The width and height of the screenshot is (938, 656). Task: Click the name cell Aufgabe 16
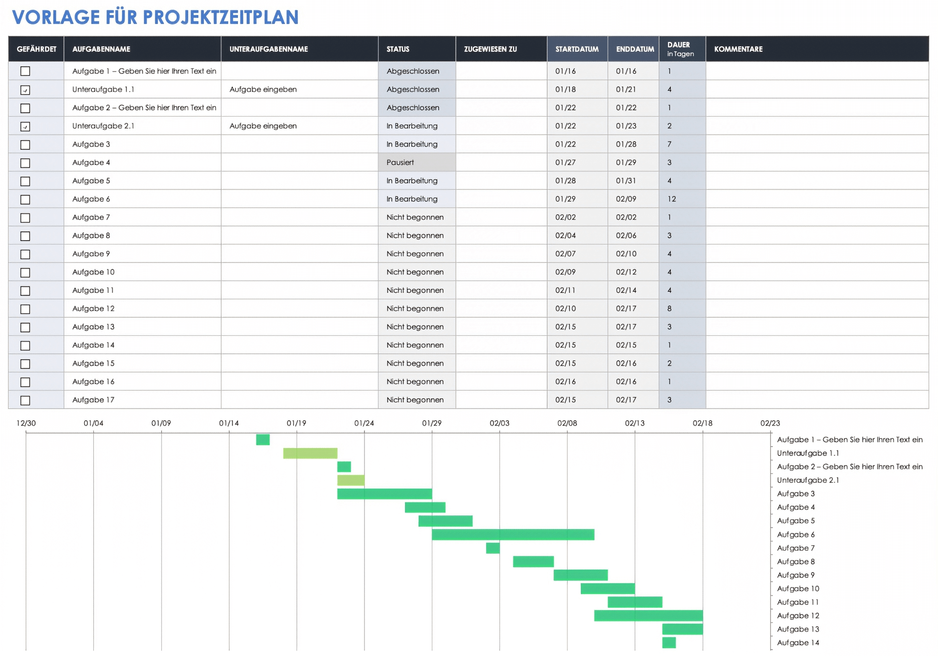click(143, 382)
